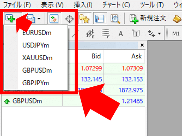This screenshot has height=136, width=182.
Task: Open the Profiles dropdown arrow
Action: tap(39, 19)
